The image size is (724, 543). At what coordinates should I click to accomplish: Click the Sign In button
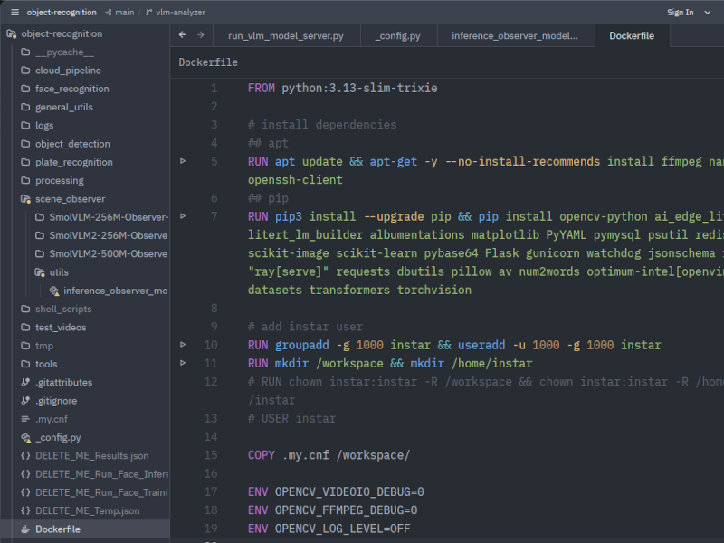pos(680,13)
